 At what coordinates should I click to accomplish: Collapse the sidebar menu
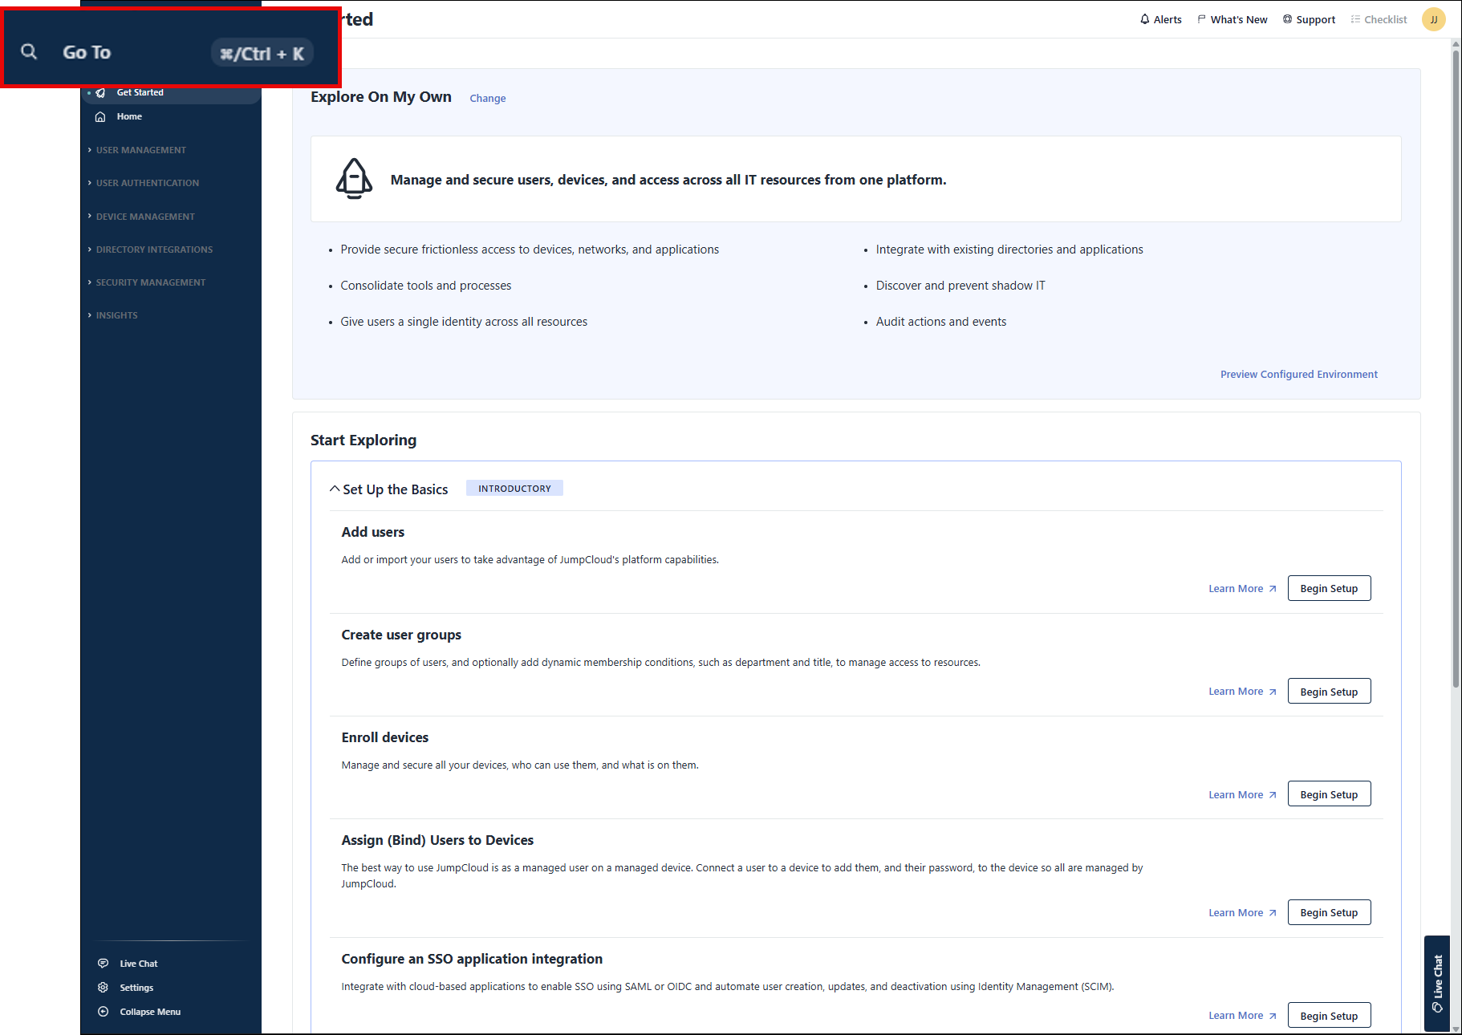tap(103, 1012)
